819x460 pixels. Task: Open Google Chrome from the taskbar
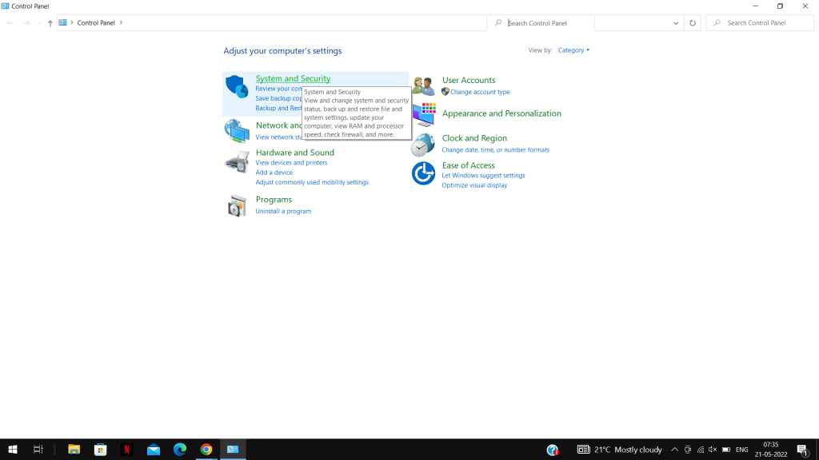[206, 450]
